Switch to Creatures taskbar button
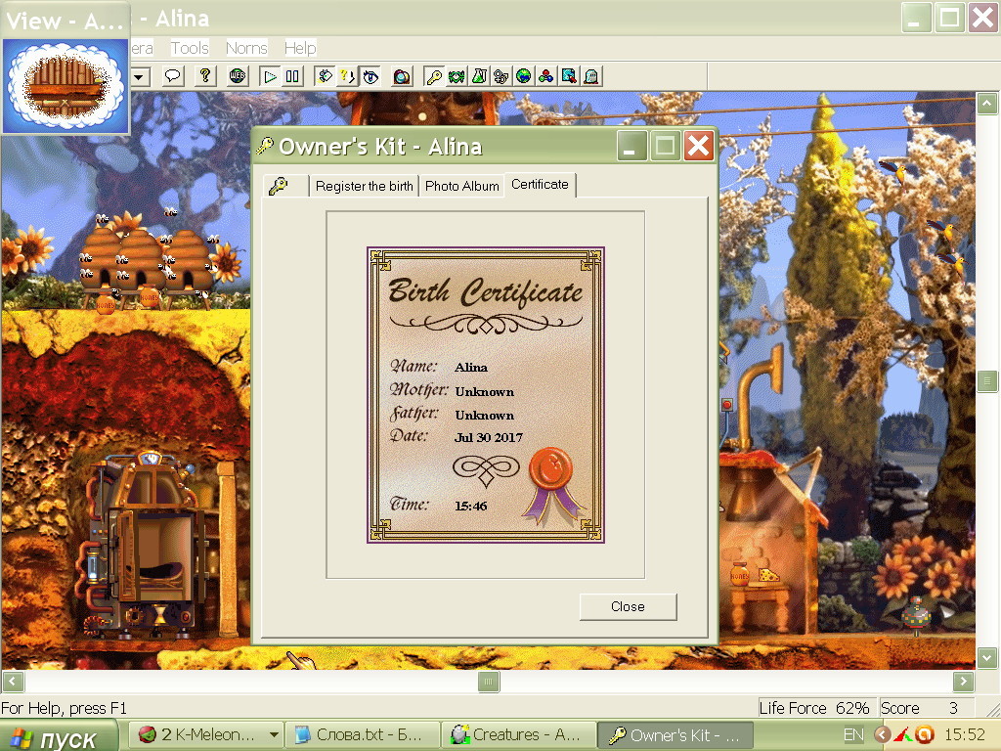This screenshot has width=1001, height=751. tap(518, 735)
